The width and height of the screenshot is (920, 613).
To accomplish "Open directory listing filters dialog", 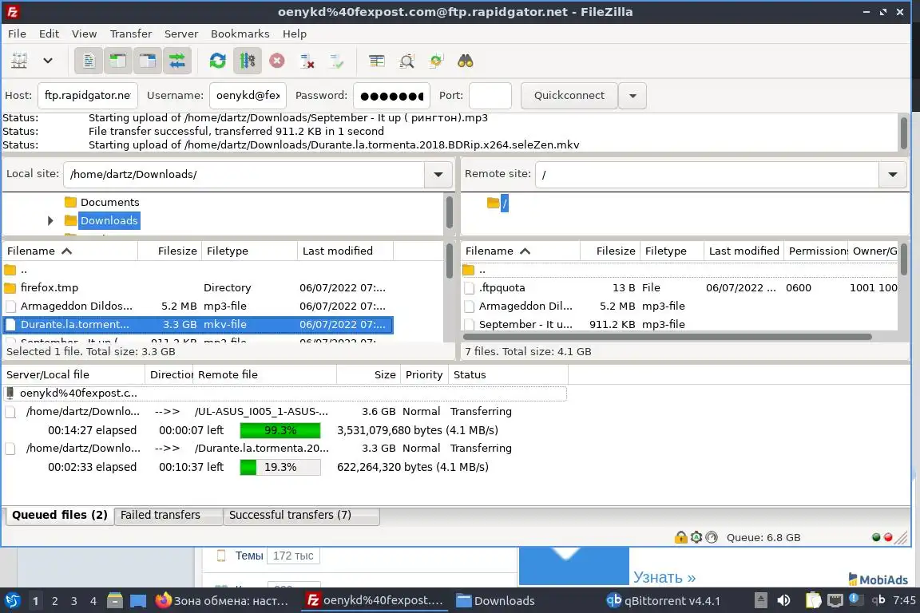I will pos(377,61).
